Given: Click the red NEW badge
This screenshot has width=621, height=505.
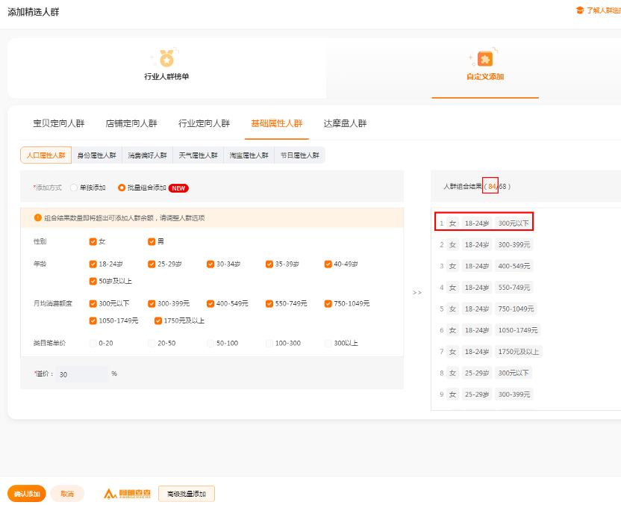Looking at the screenshot, I should [178, 188].
